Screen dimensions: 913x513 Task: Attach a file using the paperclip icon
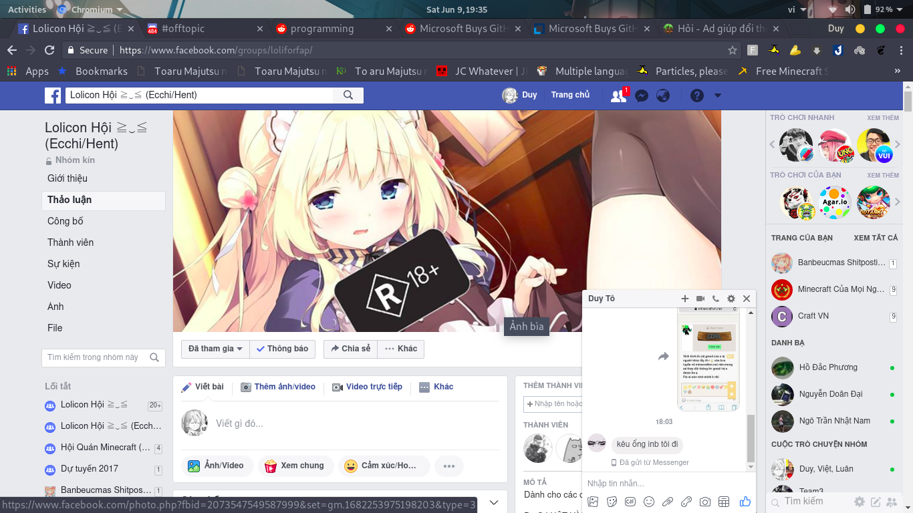[666, 501]
